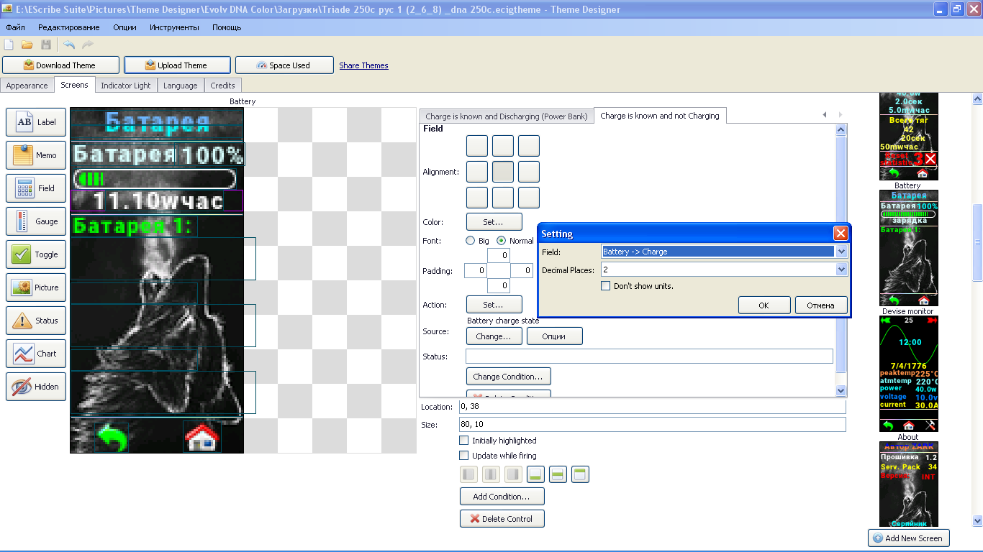
Task: Enable the "Don't show units" checkbox
Action: pyautogui.click(x=606, y=286)
